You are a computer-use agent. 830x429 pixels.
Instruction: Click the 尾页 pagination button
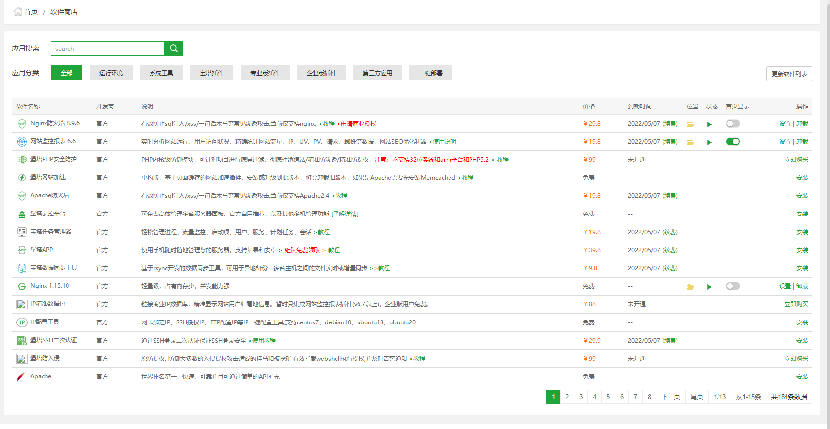point(697,397)
